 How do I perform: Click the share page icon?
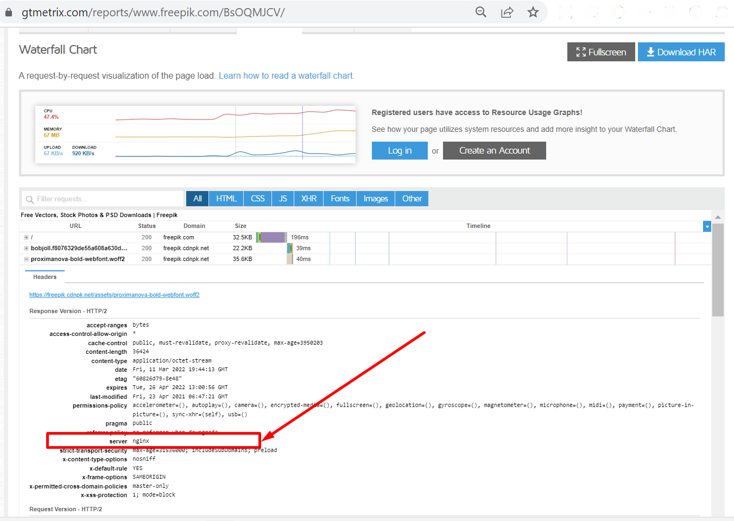pos(507,12)
